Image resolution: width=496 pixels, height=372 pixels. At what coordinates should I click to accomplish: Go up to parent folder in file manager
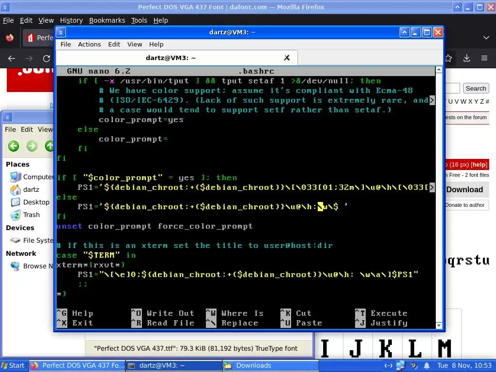(49, 146)
